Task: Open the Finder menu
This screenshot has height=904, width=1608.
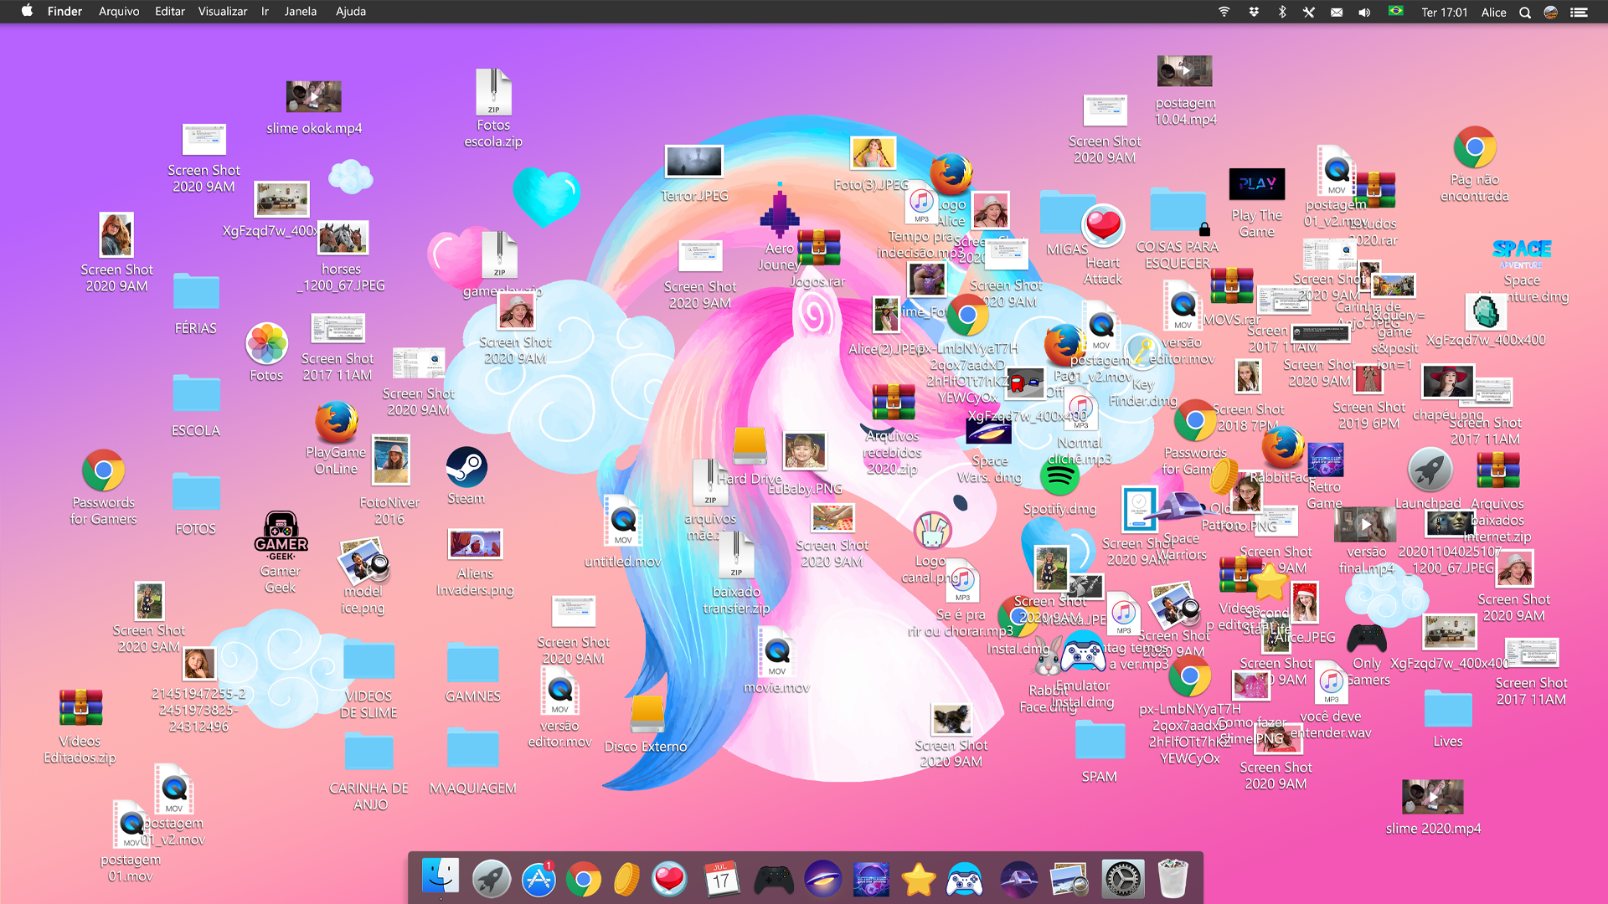Action: point(64,12)
